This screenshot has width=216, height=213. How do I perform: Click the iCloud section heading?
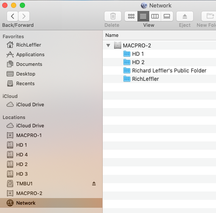click(x=10, y=96)
